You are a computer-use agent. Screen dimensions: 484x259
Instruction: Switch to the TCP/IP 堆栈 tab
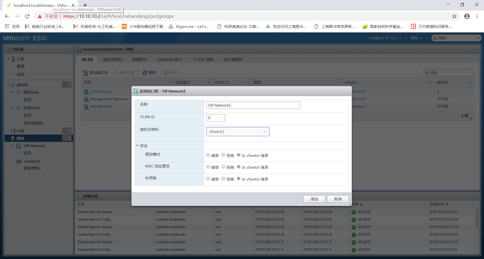coord(203,60)
